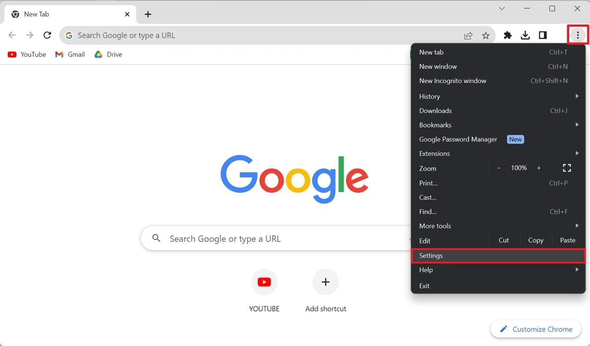
Task: Reload the current page
Action: [x=47, y=35]
